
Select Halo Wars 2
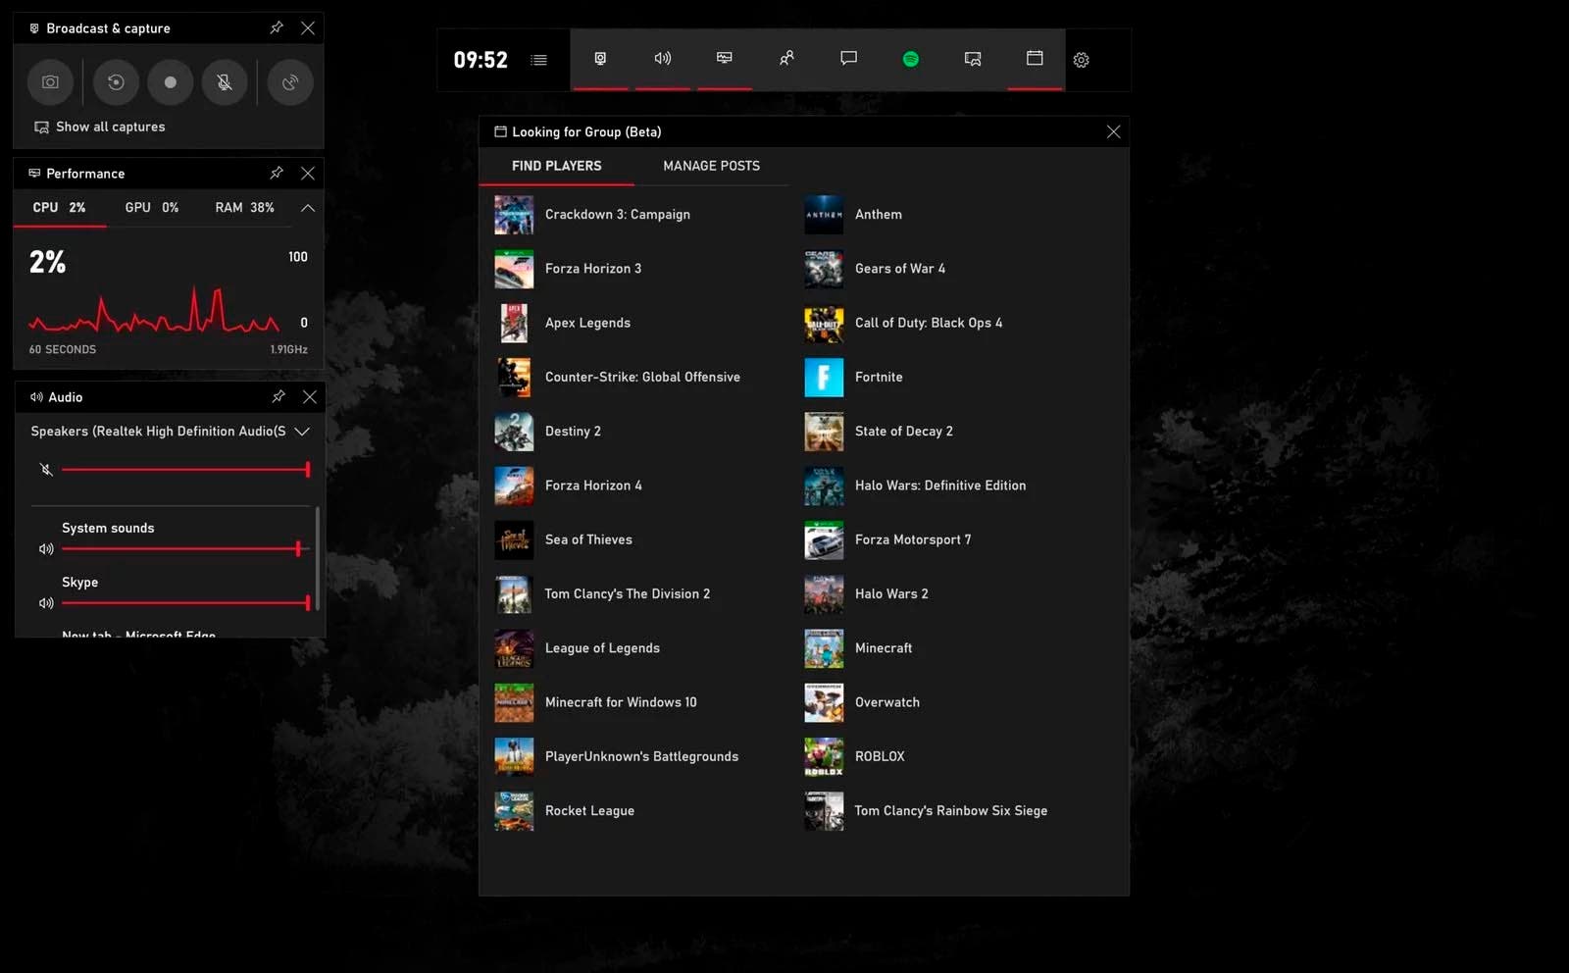pyautogui.click(x=891, y=594)
